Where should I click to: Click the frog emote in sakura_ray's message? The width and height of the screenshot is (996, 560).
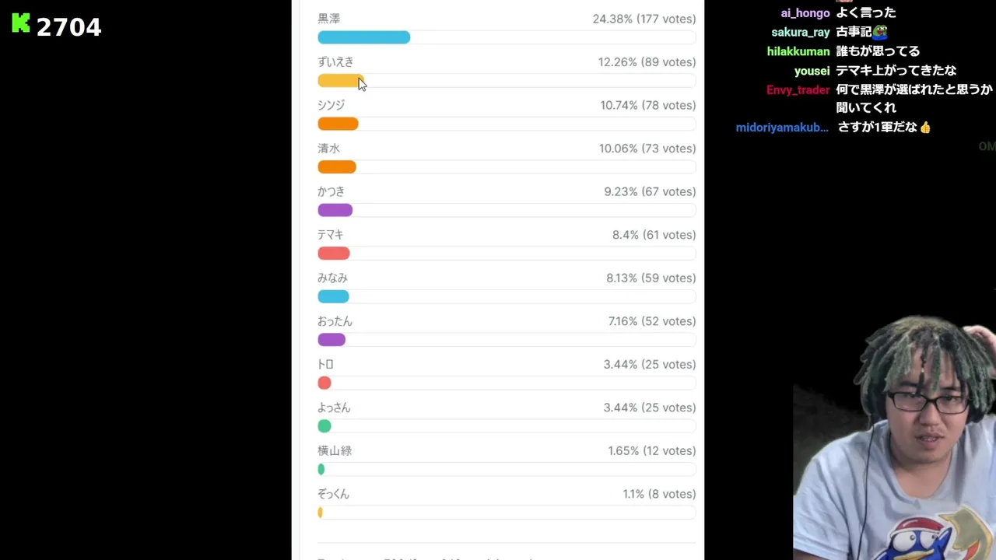(x=880, y=32)
